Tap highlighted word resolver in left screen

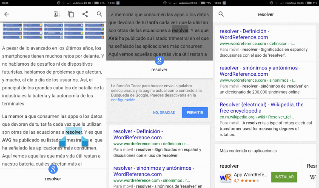[x=74, y=132]
